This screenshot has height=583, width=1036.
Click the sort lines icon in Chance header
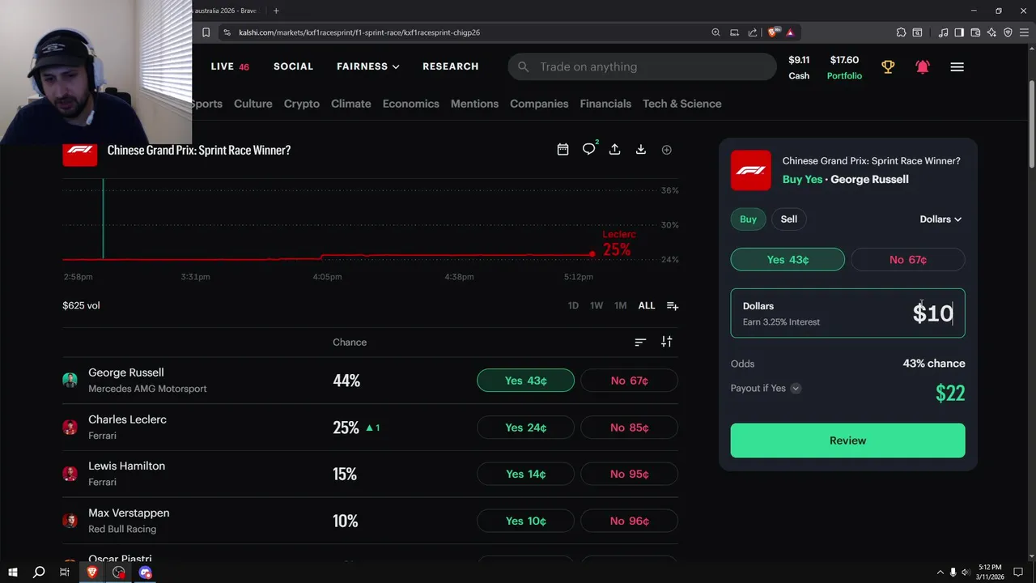click(640, 342)
